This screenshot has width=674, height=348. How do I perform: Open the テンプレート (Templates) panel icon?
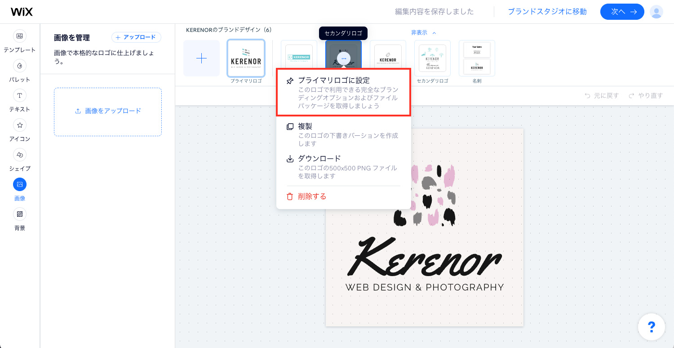(x=20, y=36)
